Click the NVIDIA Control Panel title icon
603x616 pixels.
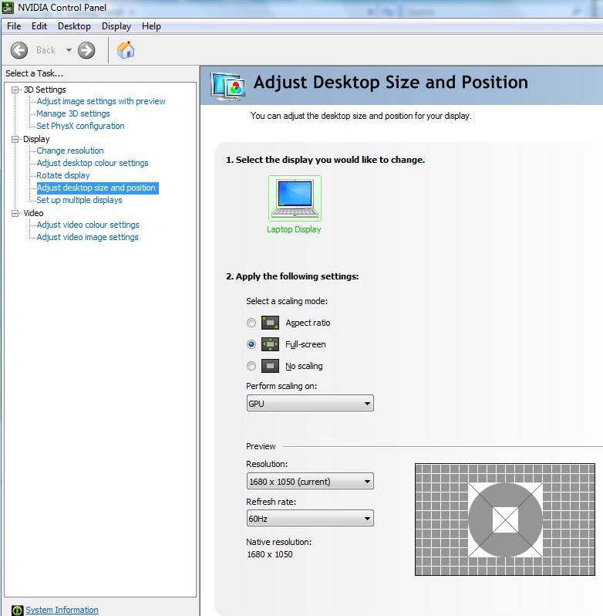point(8,8)
